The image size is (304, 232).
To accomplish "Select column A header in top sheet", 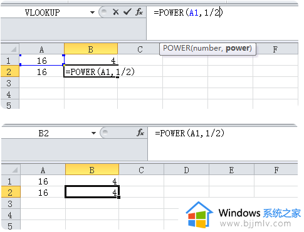I will (41, 49).
